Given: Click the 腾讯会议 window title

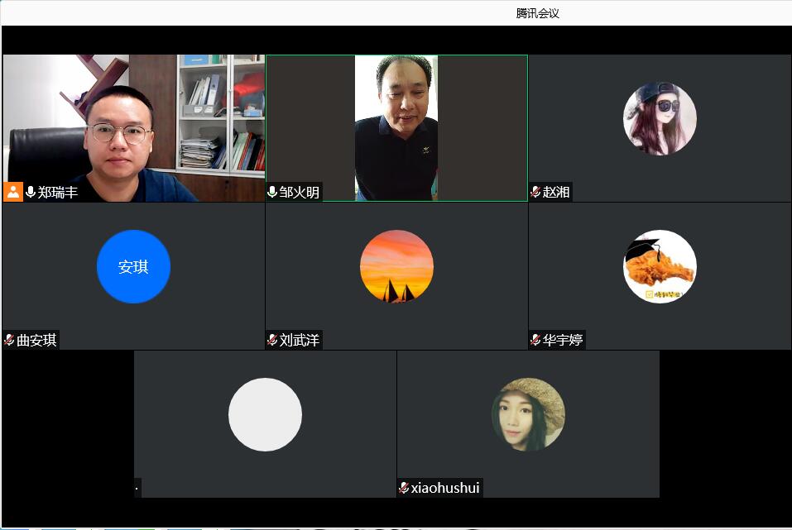Looking at the screenshot, I should point(537,13).
